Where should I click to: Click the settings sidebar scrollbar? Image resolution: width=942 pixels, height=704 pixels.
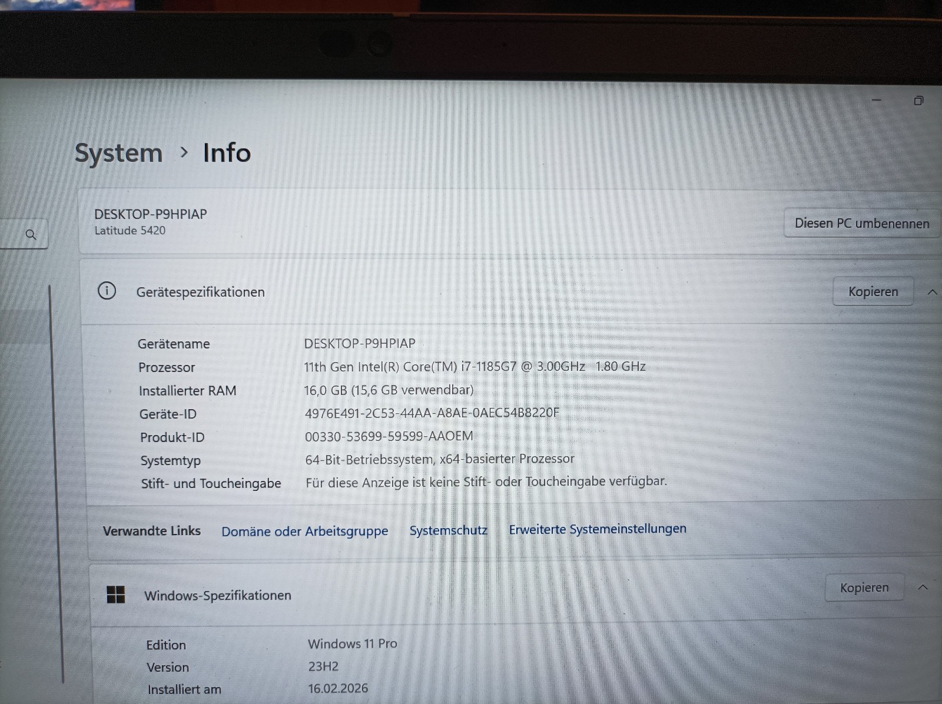(x=57, y=483)
